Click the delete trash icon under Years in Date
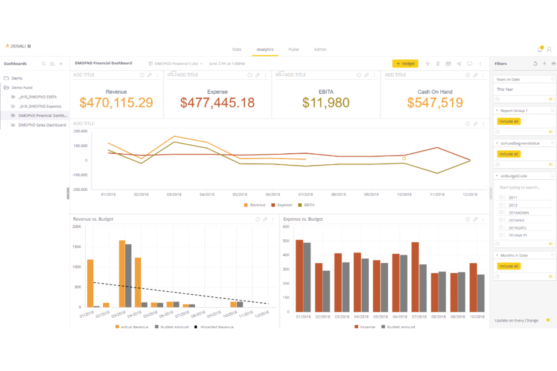Screen dimensions: 557x371 [x=497, y=99]
